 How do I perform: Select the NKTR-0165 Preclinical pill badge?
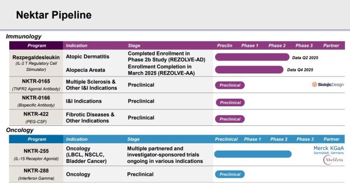pos(230,85)
